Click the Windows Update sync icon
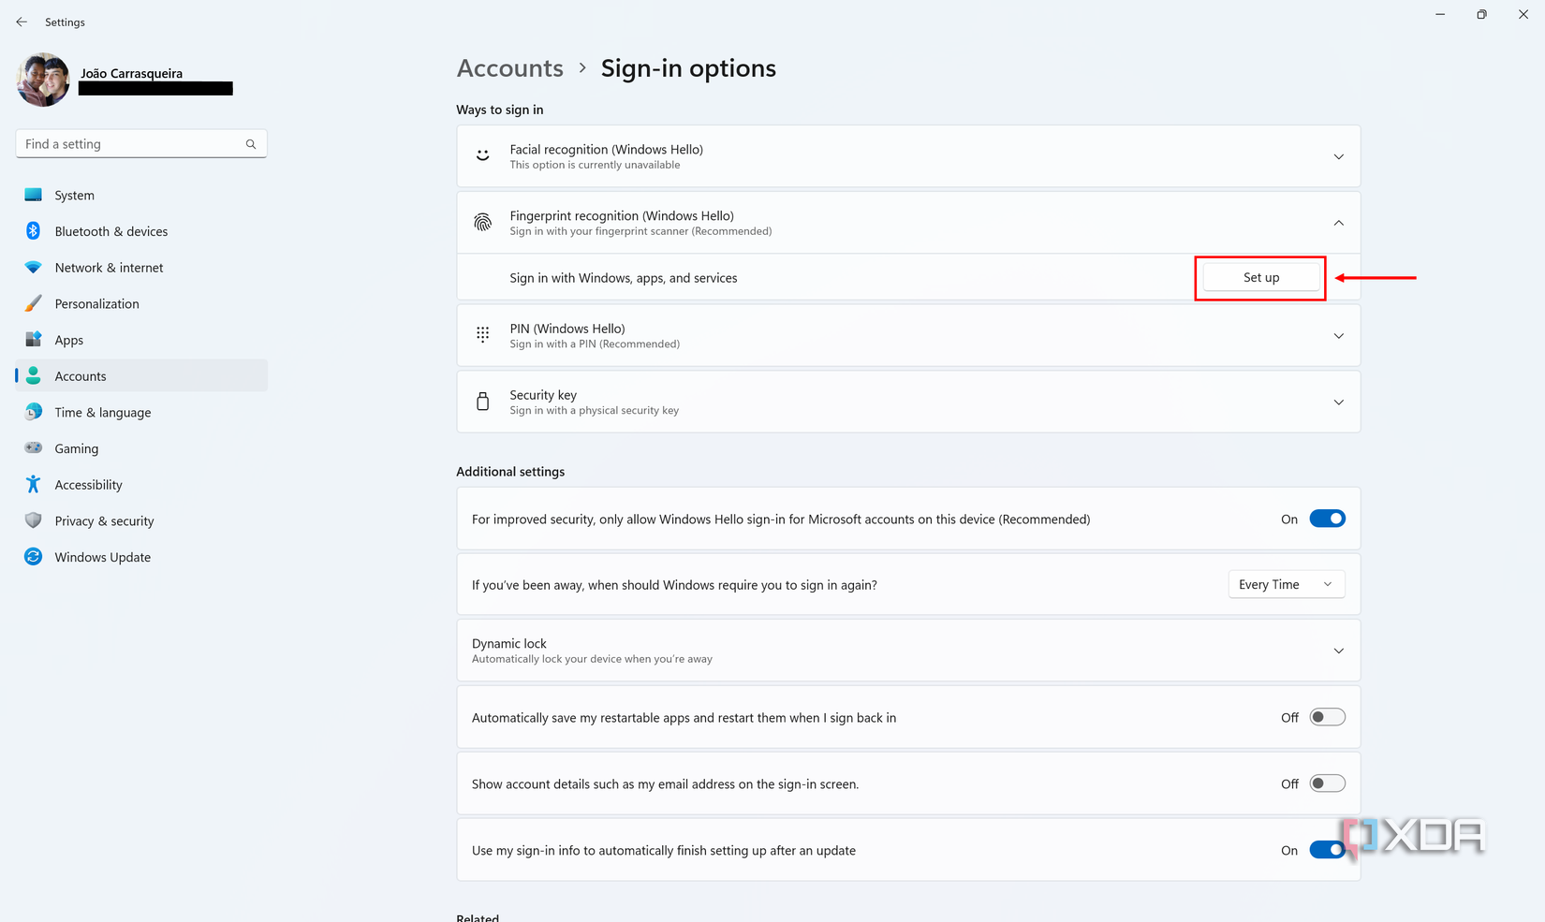The height and width of the screenshot is (922, 1545). tap(33, 557)
